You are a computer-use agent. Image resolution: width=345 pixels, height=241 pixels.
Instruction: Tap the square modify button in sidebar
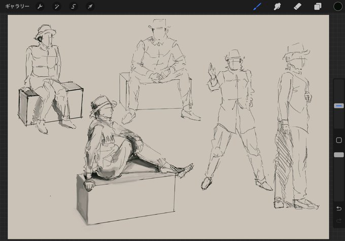pos(339,140)
